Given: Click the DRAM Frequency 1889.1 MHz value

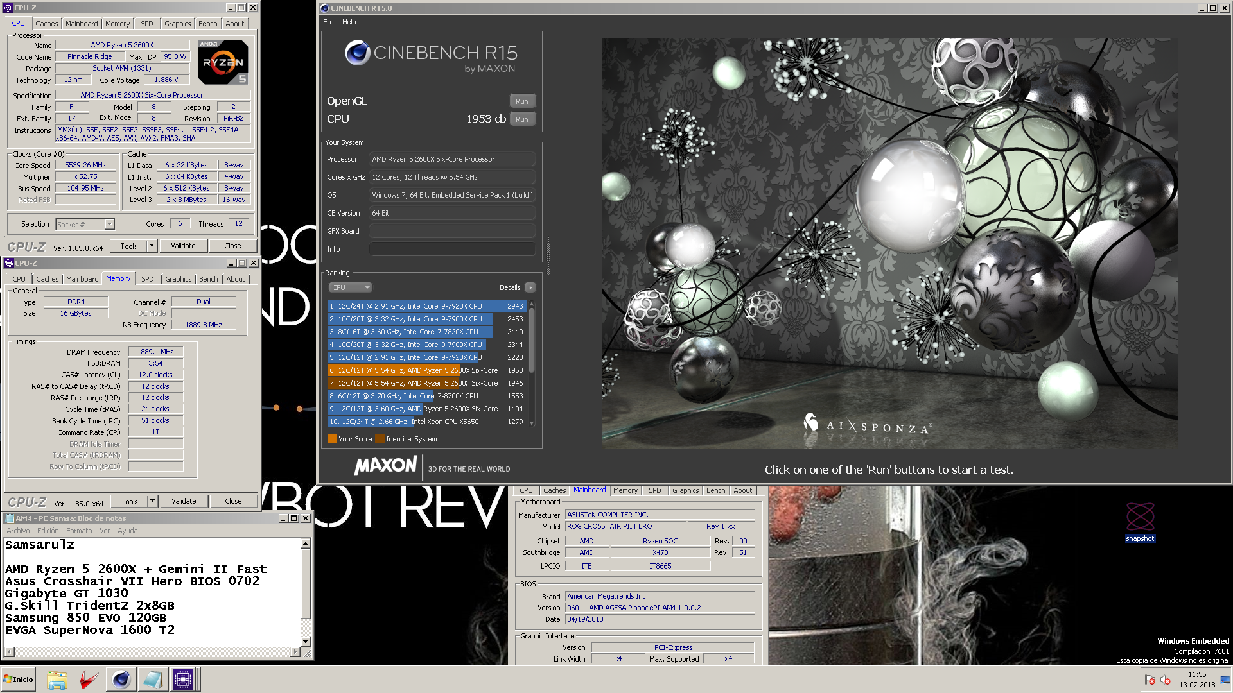Looking at the screenshot, I should [x=155, y=352].
